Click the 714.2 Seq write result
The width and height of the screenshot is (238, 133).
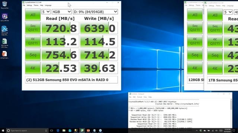pos(99,55)
